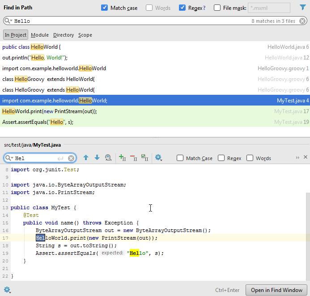
Task: Enable the File mask checkbox
Action: click(217, 8)
